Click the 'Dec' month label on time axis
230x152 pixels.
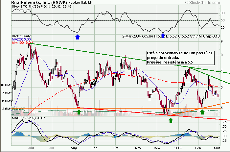pyautogui.click(x=157, y=148)
